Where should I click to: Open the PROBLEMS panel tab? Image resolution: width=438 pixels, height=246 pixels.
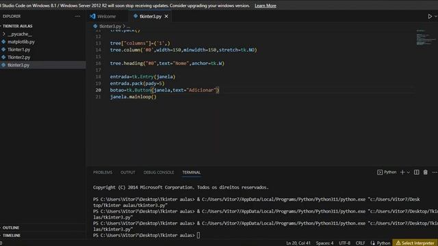(x=103, y=172)
